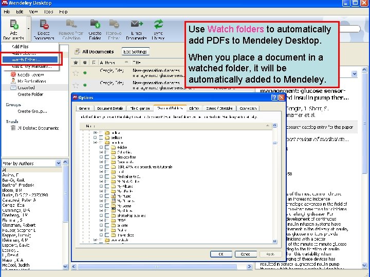The image size is (370, 277).
Task: Click the Email Documents toolbar icon
Action: 137,24
